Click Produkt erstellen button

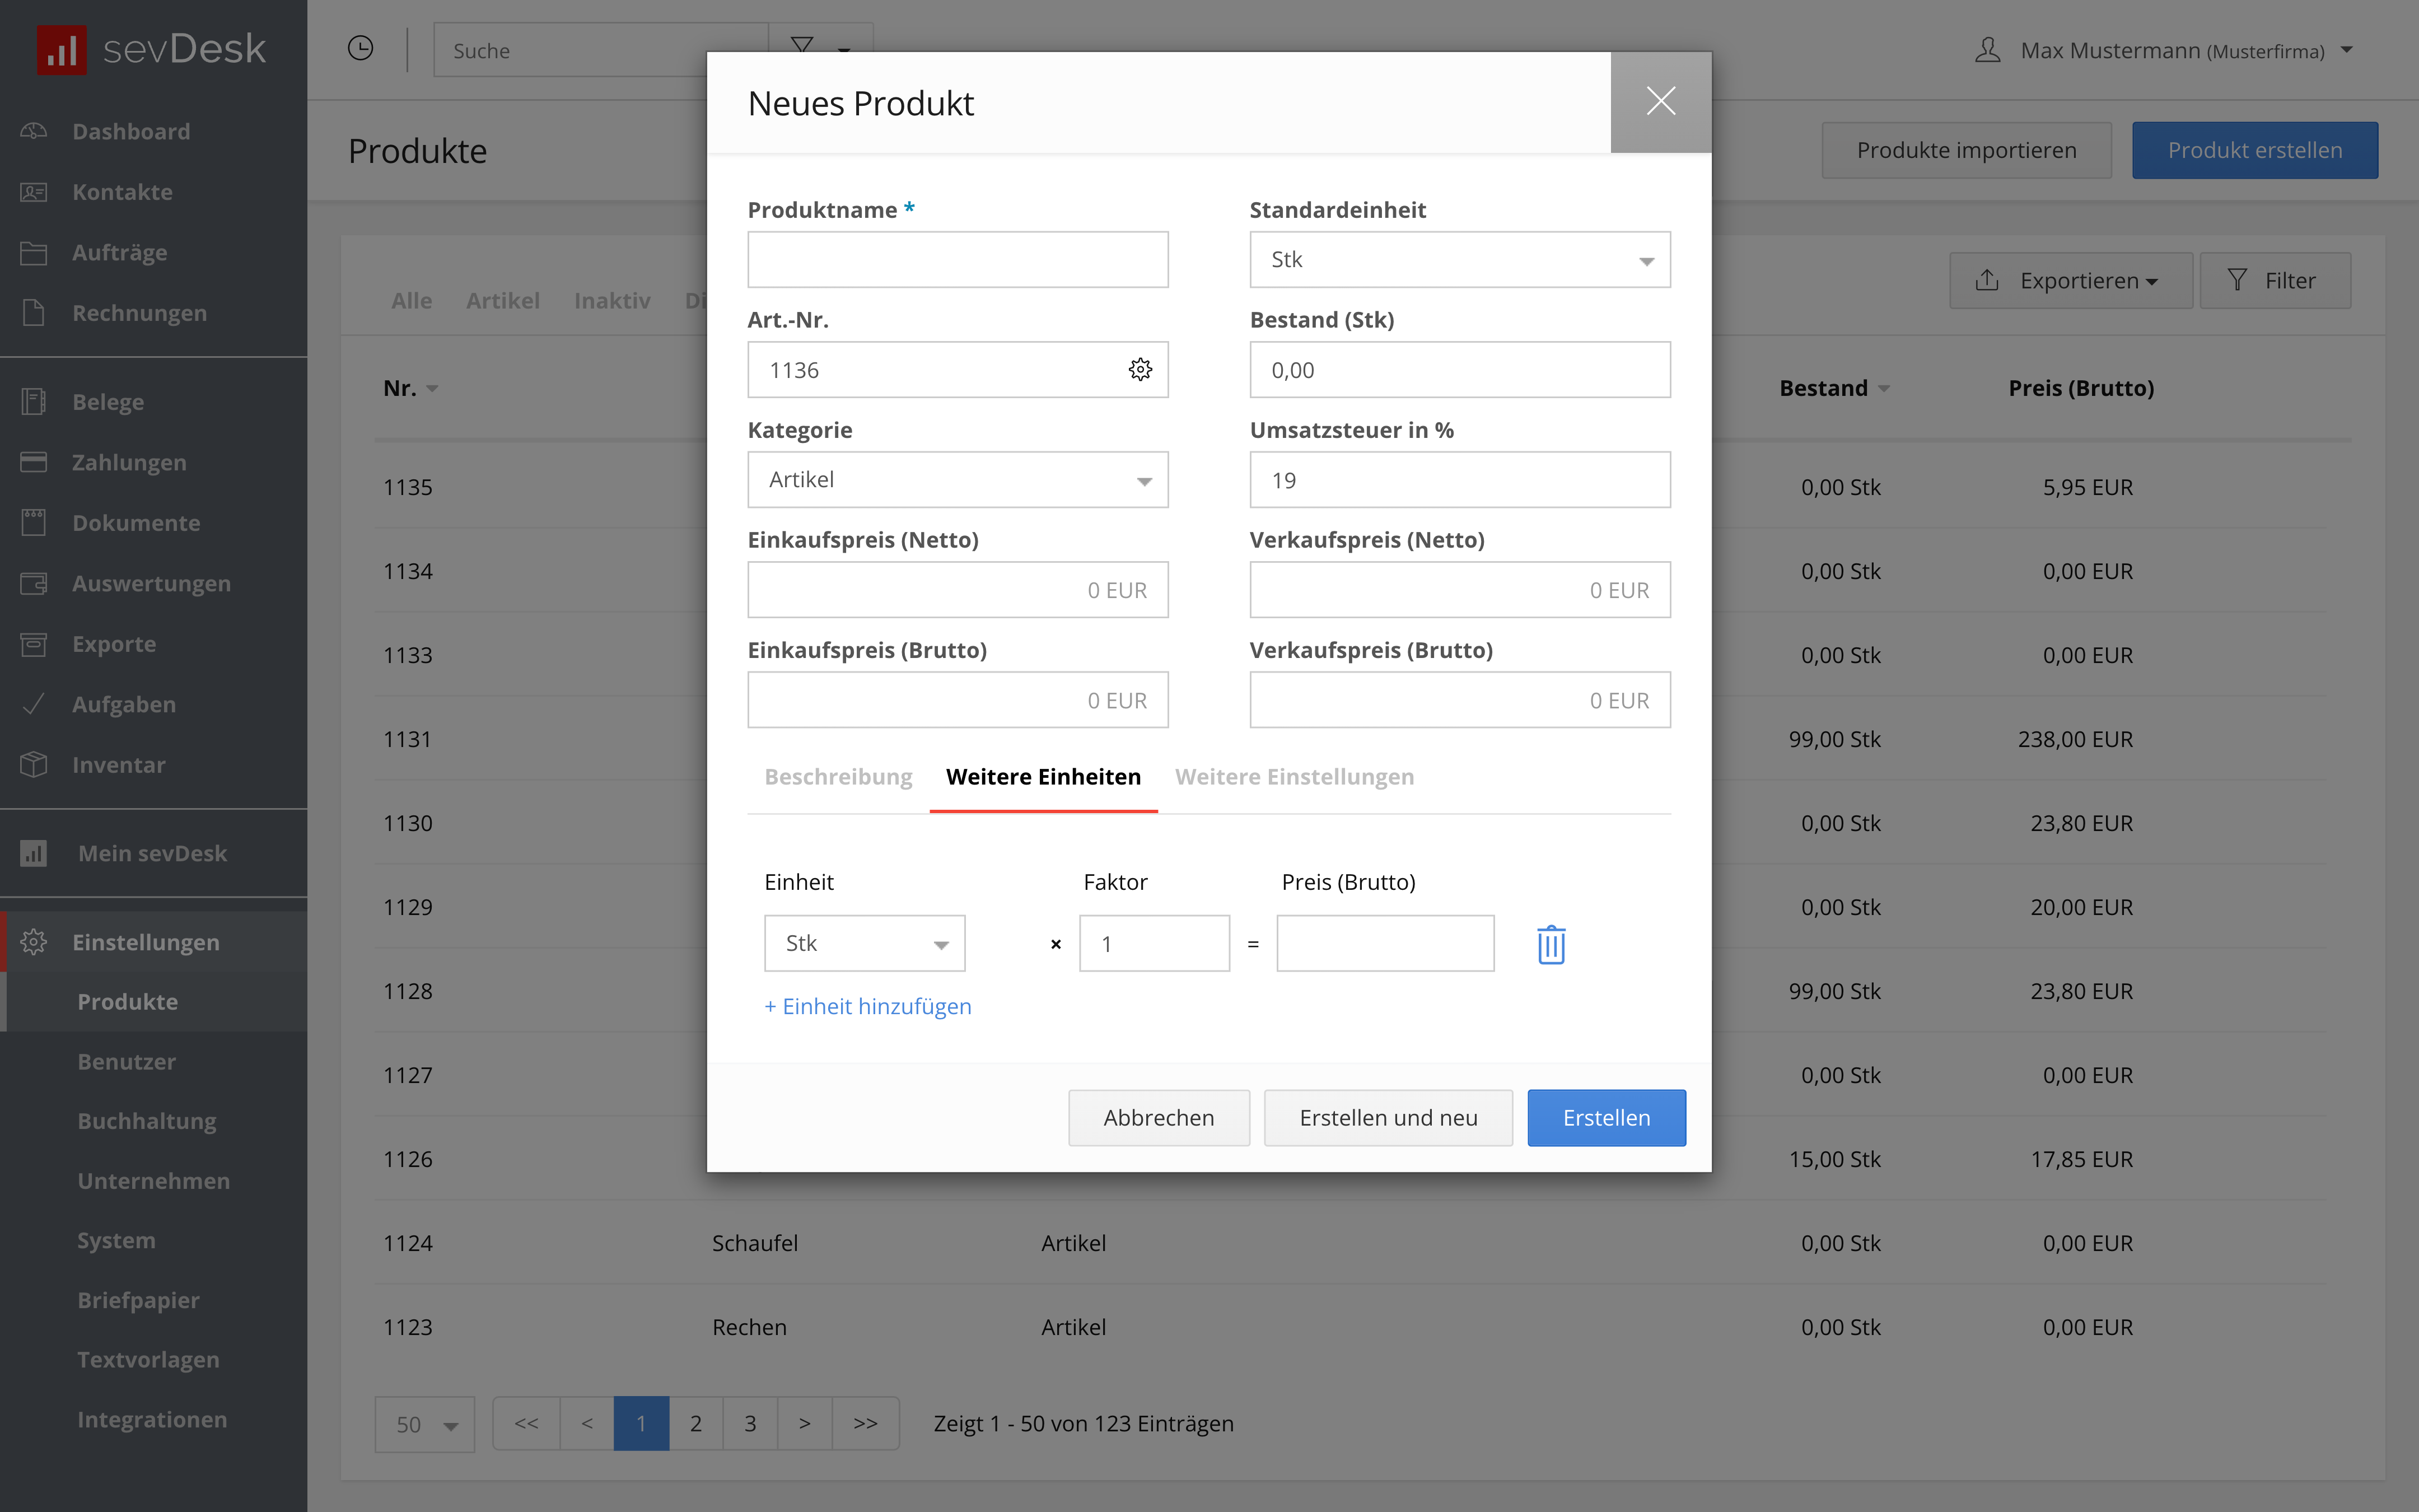tap(2255, 150)
